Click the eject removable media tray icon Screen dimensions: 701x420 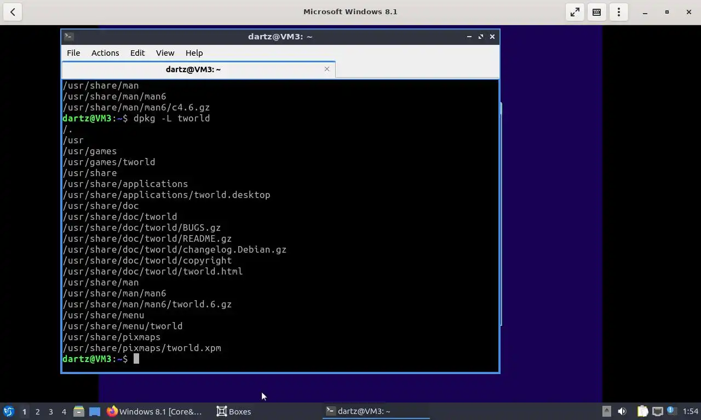[x=606, y=411]
